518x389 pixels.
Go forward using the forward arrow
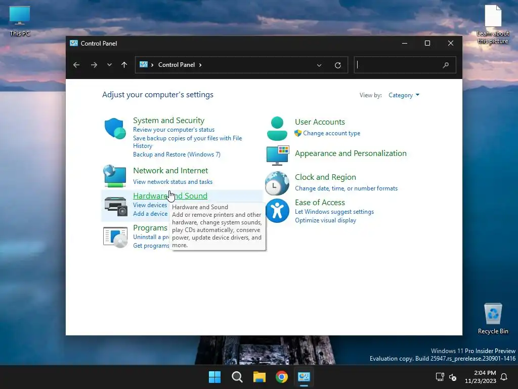click(x=94, y=65)
